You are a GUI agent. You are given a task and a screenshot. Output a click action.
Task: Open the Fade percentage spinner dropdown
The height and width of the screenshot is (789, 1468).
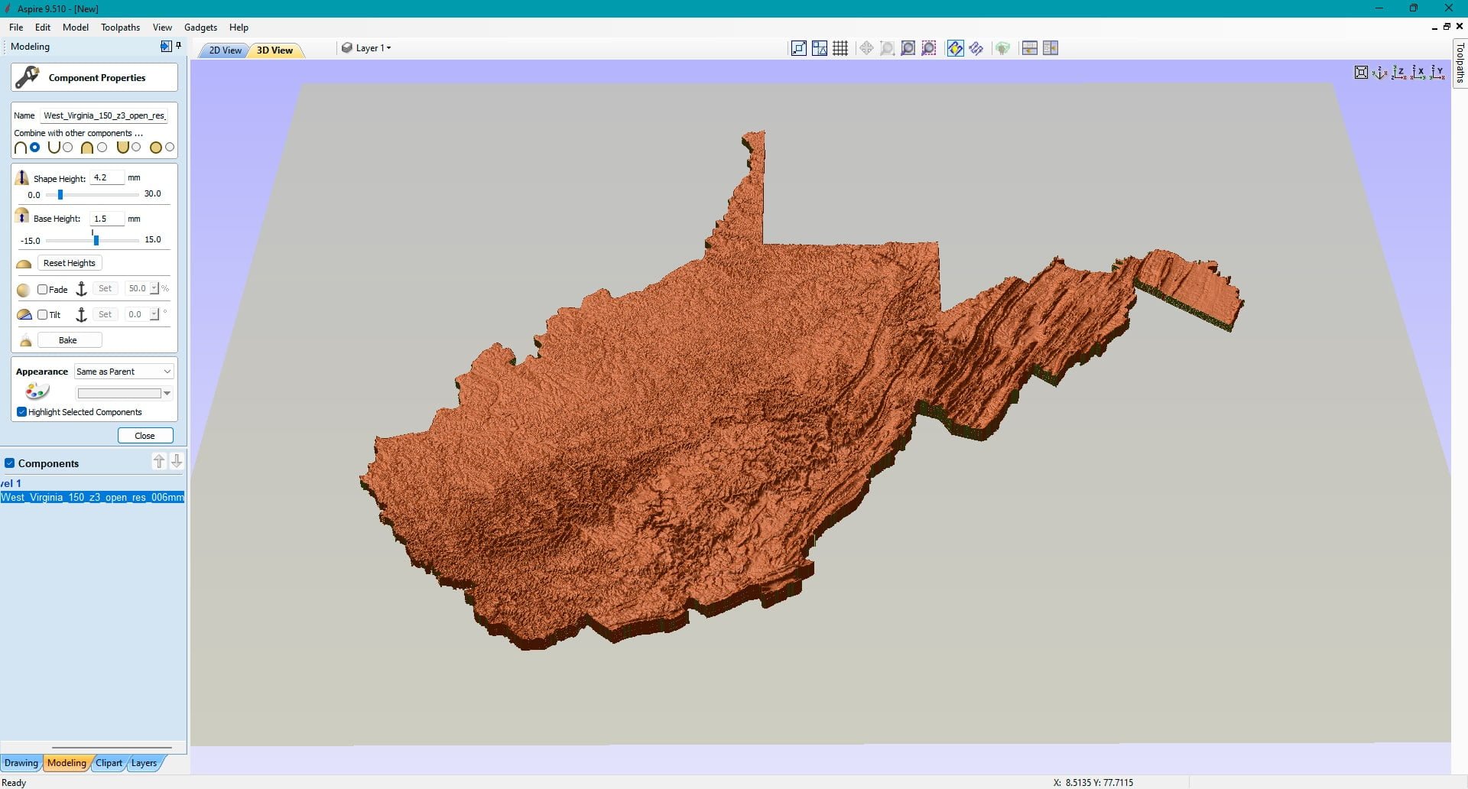click(154, 288)
